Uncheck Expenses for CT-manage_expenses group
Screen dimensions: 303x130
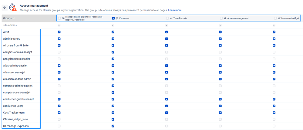113,126
